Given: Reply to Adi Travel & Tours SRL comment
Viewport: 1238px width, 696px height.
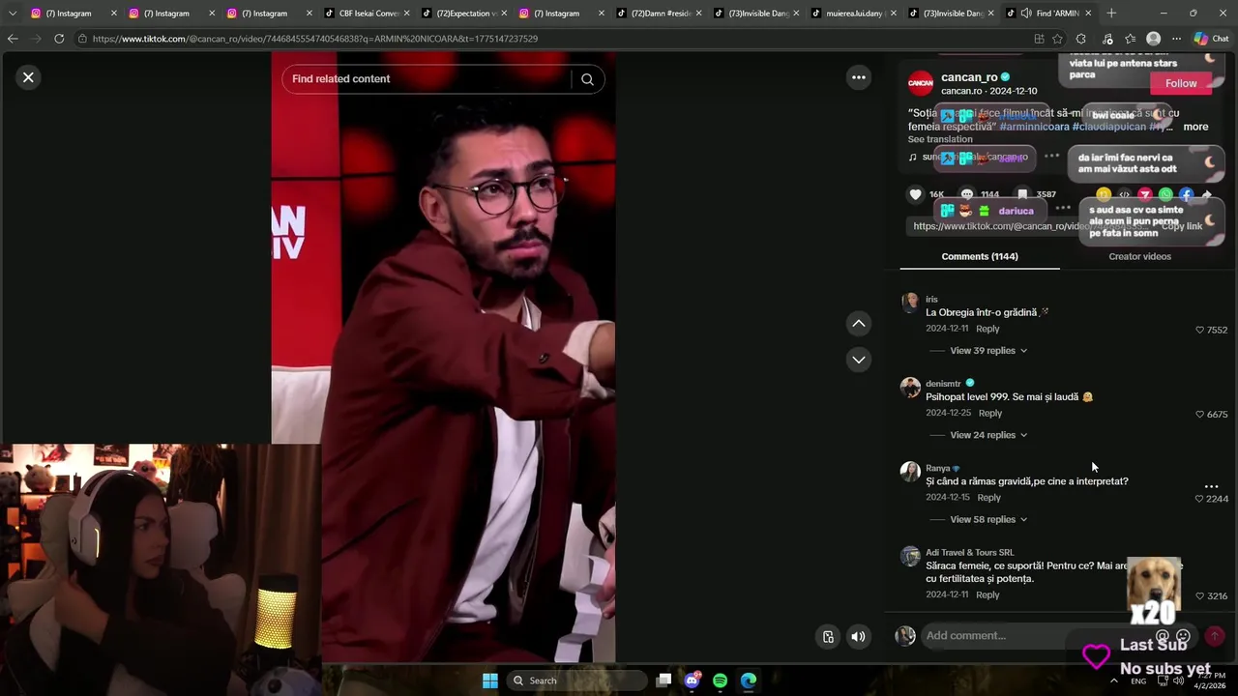Looking at the screenshot, I should (x=987, y=594).
